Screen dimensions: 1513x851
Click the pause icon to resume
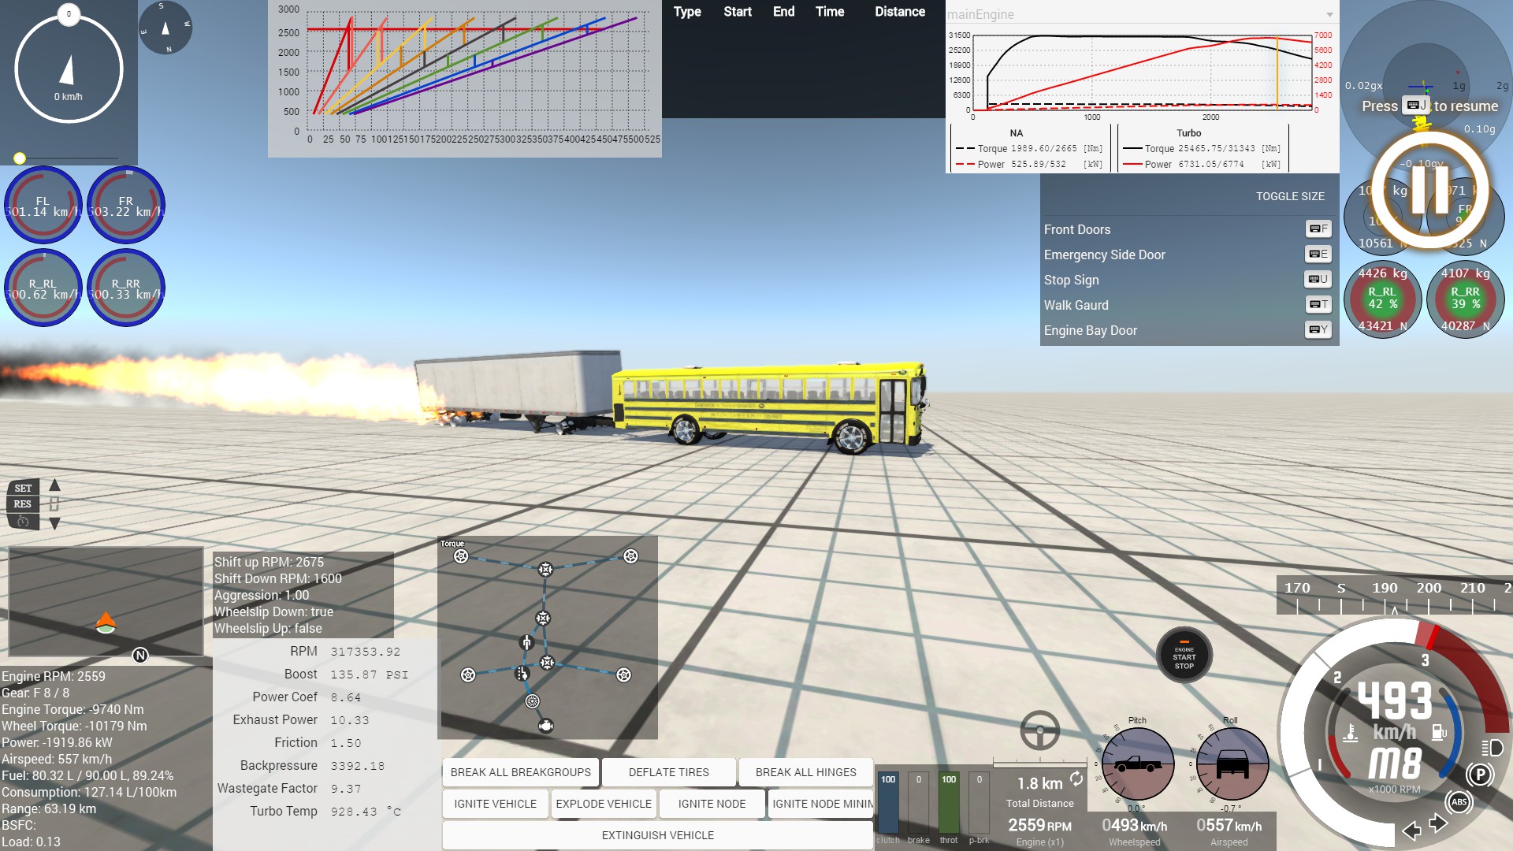[1429, 190]
